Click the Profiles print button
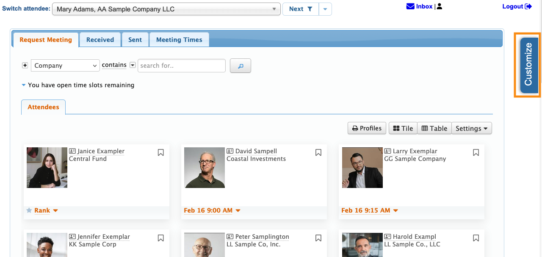 (367, 128)
